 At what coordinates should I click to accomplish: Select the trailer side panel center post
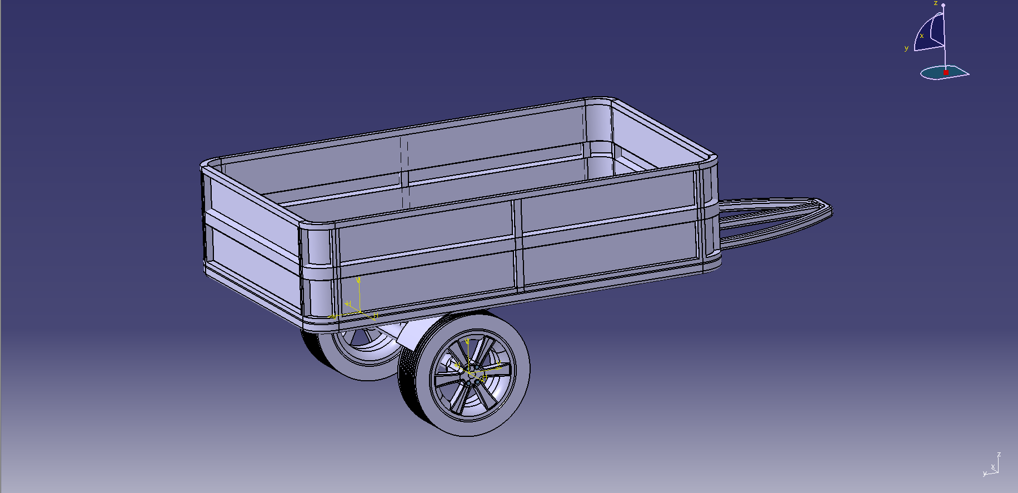click(517, 245)
